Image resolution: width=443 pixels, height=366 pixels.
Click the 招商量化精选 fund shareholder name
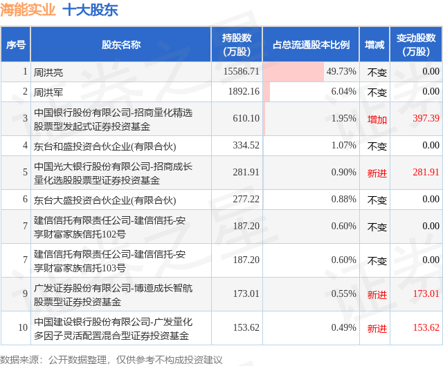pyautogui.click(x=113, y=119)
